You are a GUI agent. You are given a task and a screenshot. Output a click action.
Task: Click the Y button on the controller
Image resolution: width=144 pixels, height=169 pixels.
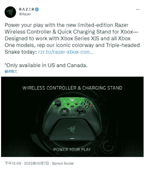pyautogui.click(x=87, y=101)
